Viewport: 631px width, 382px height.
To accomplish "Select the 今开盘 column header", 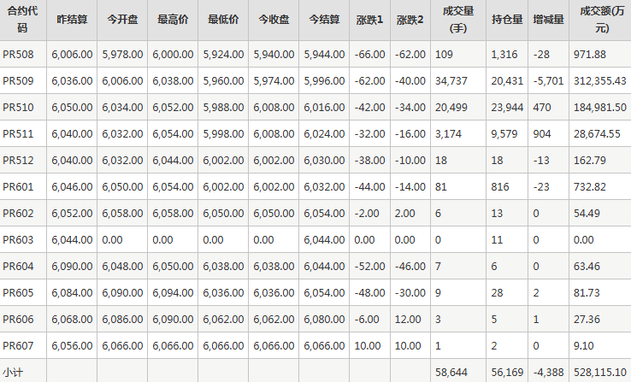I will coord(122,20).
